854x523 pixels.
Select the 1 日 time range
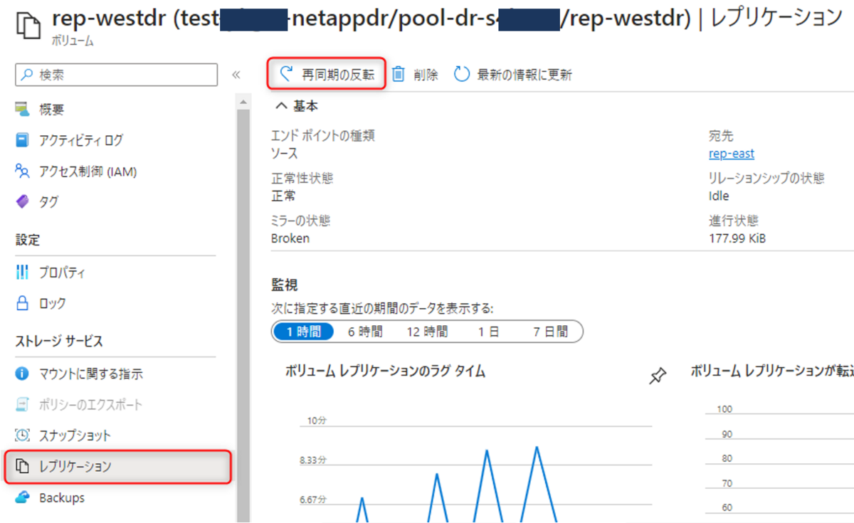[488, 332]
